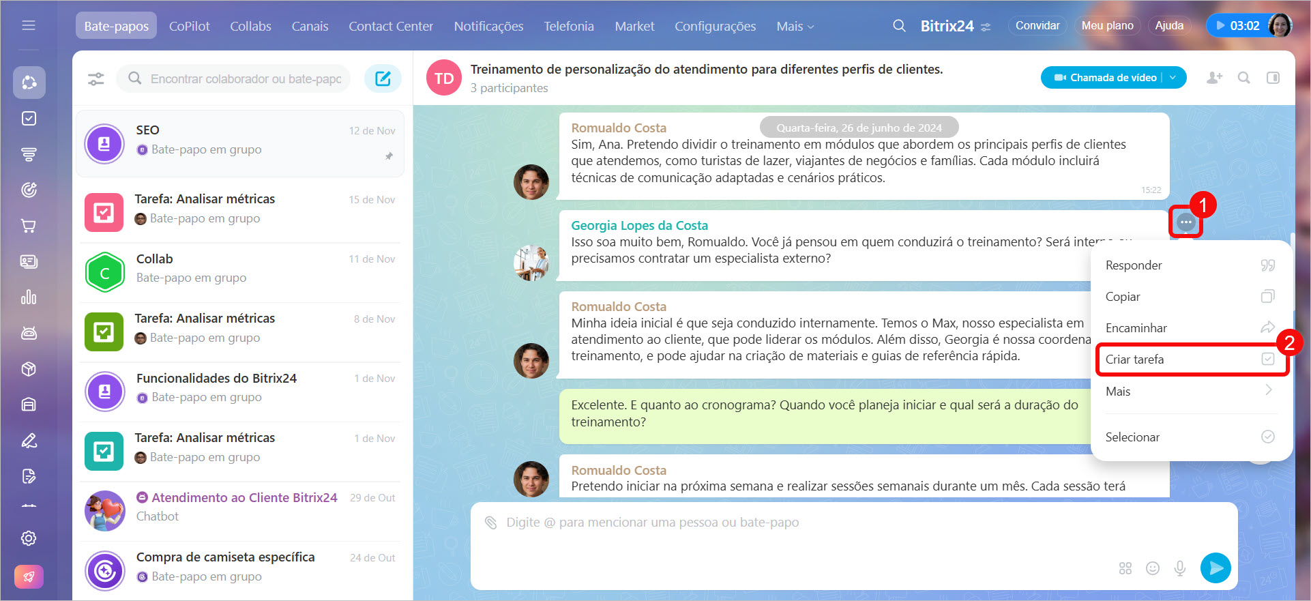1311x601 pixels.
Task: Start Chamada de vídeo call
Action: (x=1105, y=78)
